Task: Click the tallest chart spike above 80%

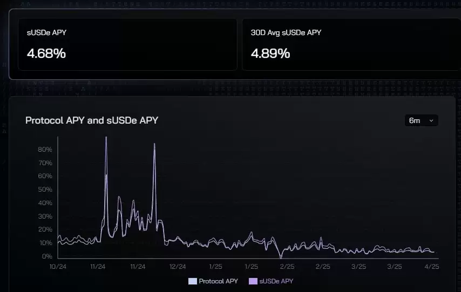Action: coord(106,139)
